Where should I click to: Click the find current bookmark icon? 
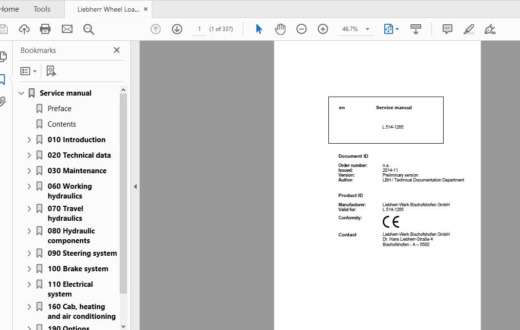pyautogui.click(x=51, y=71)
